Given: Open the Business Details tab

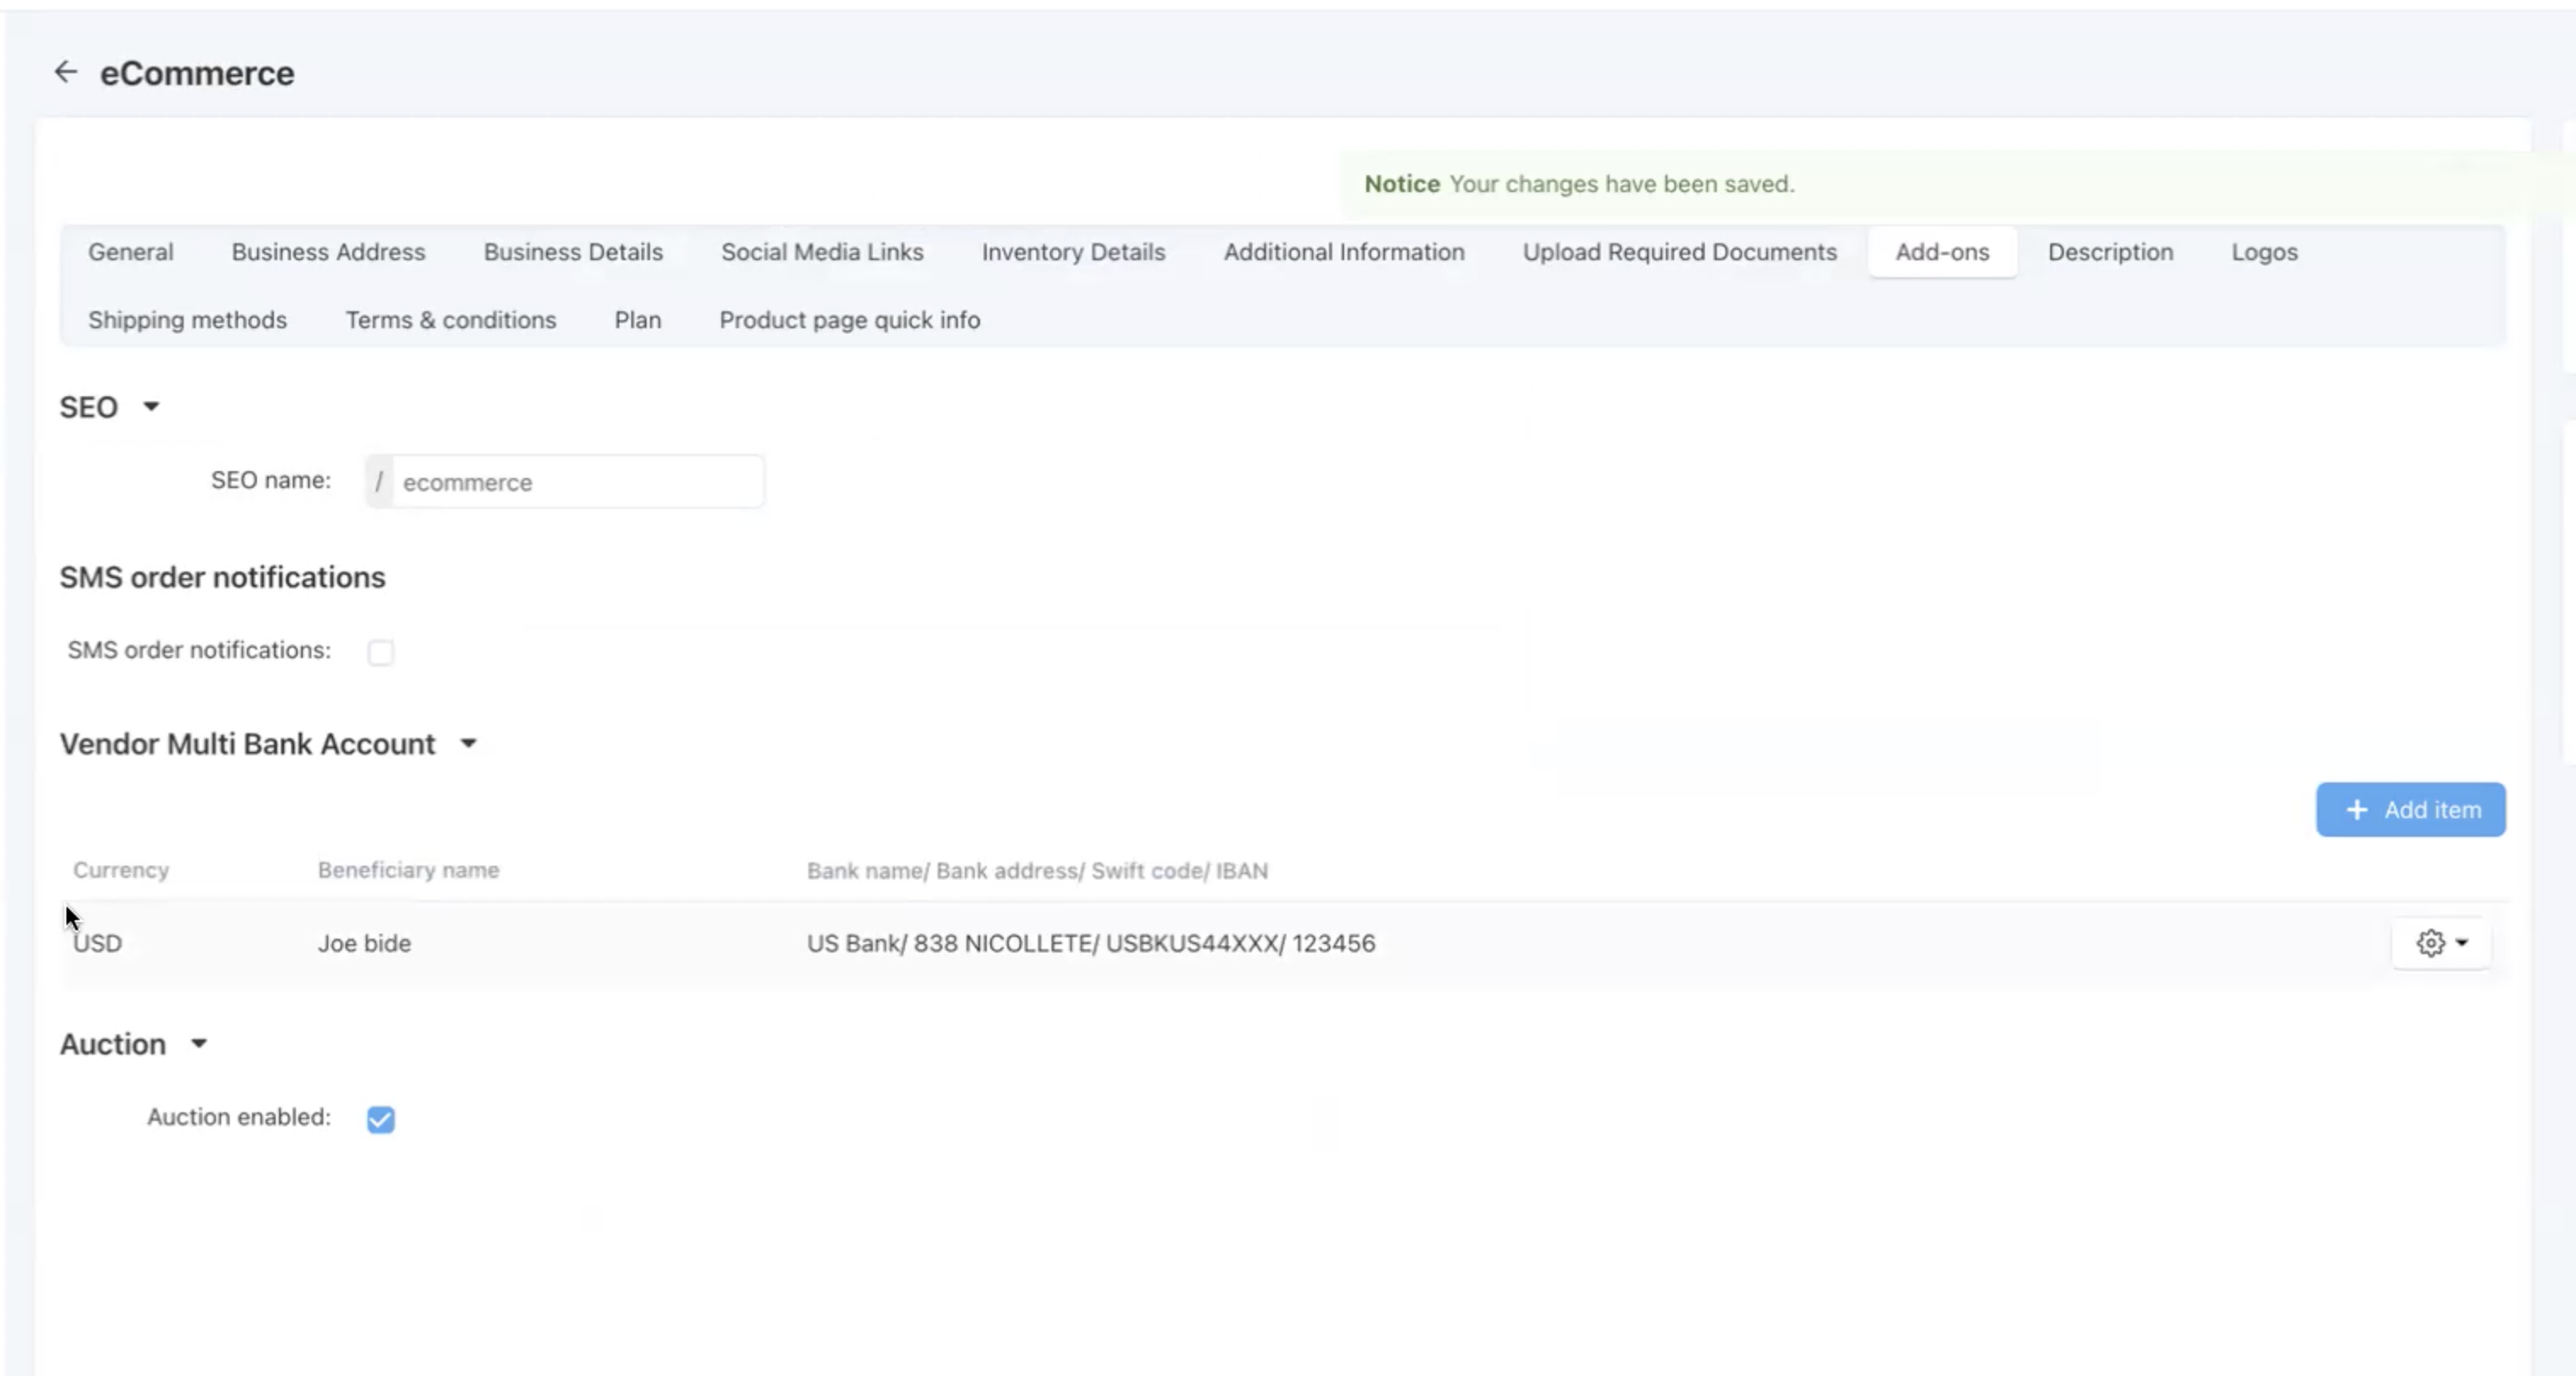Looking at the screenshot, I should click(x=573, y=252).
